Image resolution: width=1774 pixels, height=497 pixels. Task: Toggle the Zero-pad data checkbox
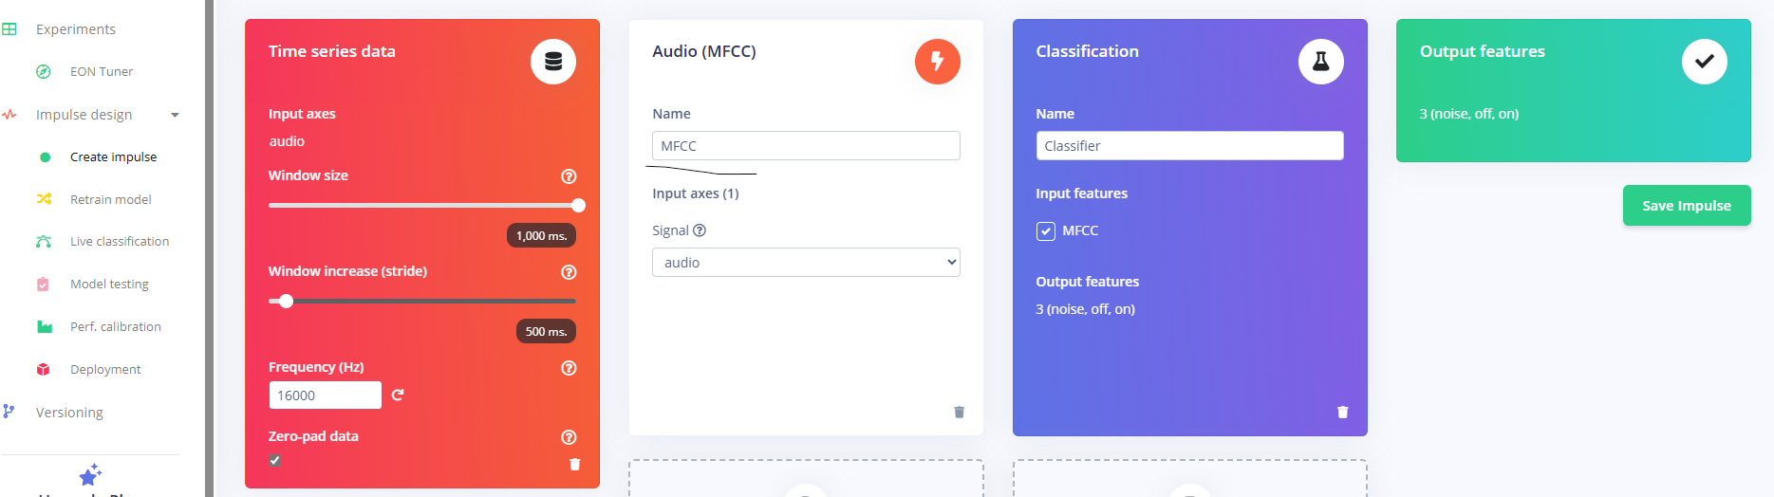click(274, 460)
